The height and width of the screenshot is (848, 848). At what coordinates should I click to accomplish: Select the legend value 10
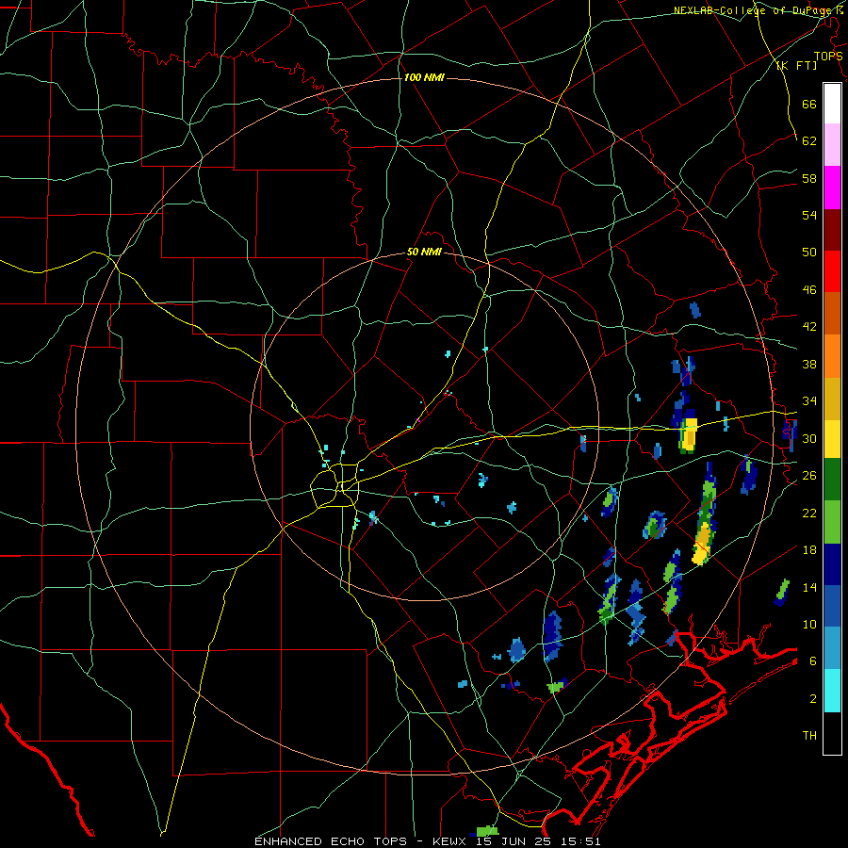pyautogui.click(x=809, y=624)
